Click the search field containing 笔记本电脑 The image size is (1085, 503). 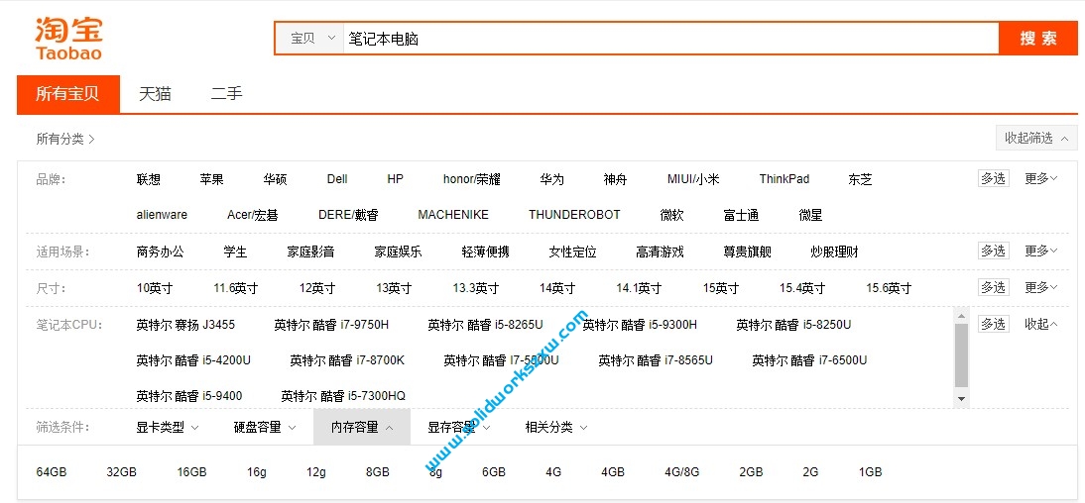(670, 39)
